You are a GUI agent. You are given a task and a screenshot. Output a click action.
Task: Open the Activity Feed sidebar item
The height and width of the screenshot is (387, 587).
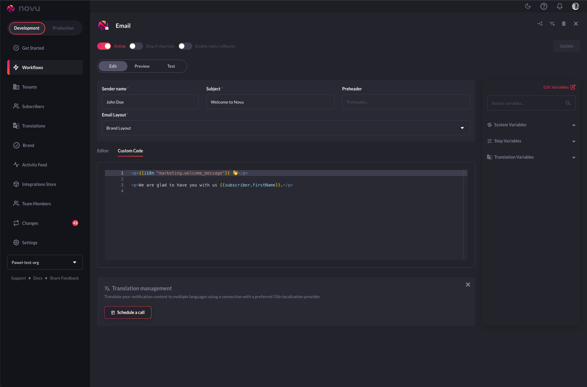click(x=34, y=165)
